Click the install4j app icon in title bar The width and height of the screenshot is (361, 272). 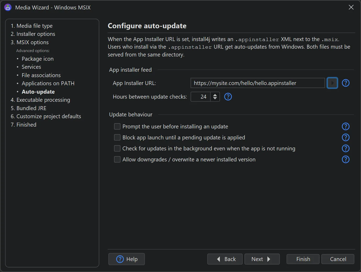[x=8, y=7]
